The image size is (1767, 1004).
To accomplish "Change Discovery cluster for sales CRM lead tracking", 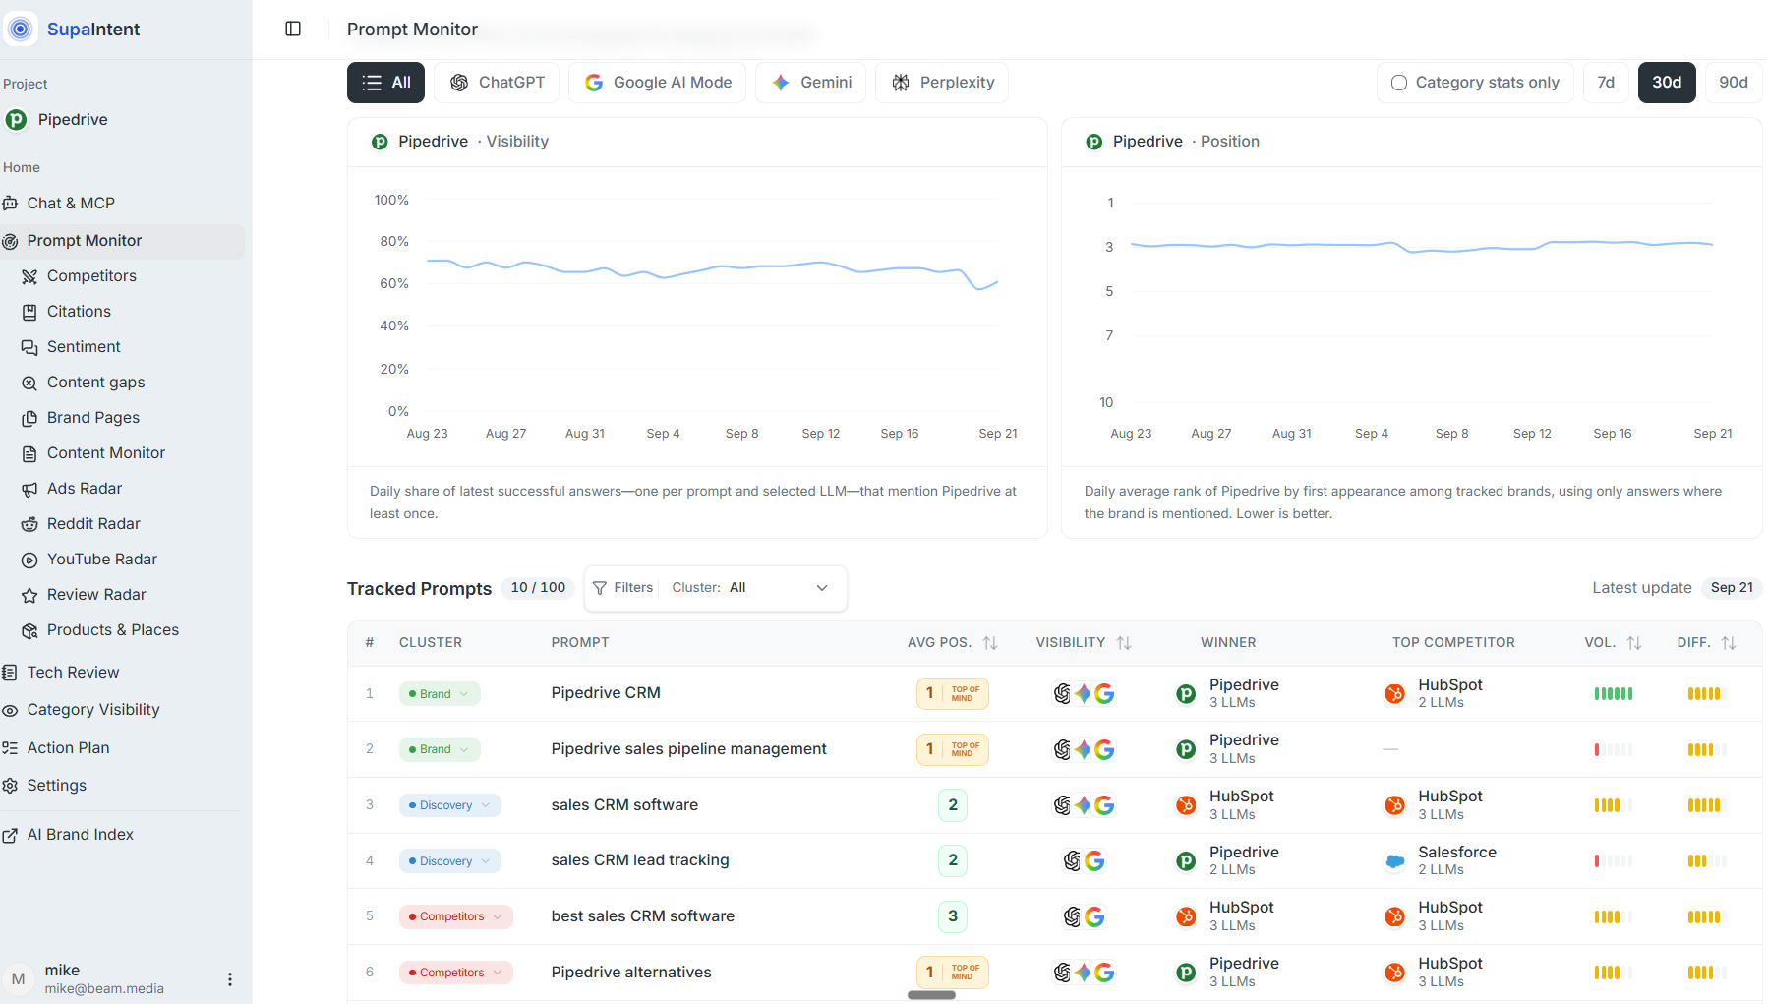I will coord(450,861).
